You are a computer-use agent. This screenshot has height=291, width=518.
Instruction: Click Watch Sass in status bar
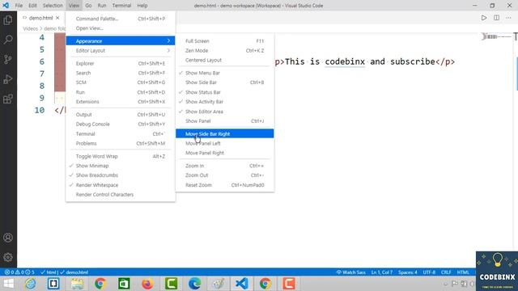click(350, 272)
